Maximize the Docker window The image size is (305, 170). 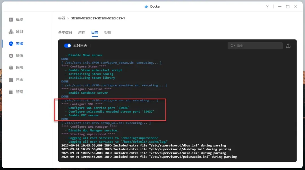click(287, 6)
